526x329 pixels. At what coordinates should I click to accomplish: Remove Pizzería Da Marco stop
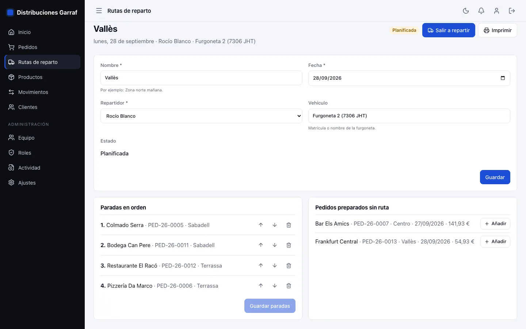click(289, 286)
